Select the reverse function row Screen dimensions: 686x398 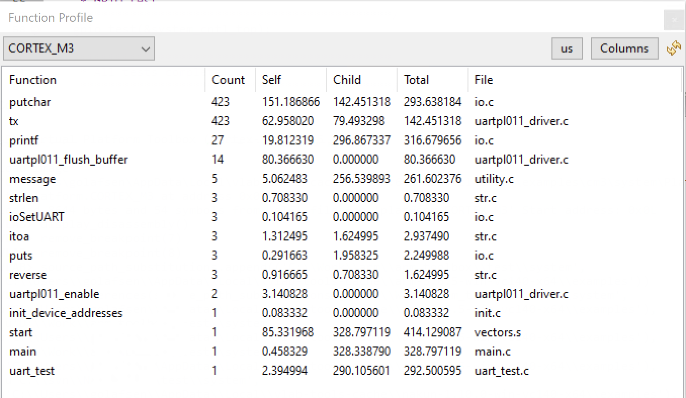[342, 275]
